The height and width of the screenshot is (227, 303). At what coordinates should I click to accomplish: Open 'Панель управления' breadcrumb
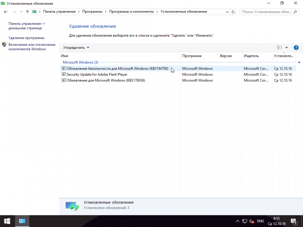[x=59, y=12]
